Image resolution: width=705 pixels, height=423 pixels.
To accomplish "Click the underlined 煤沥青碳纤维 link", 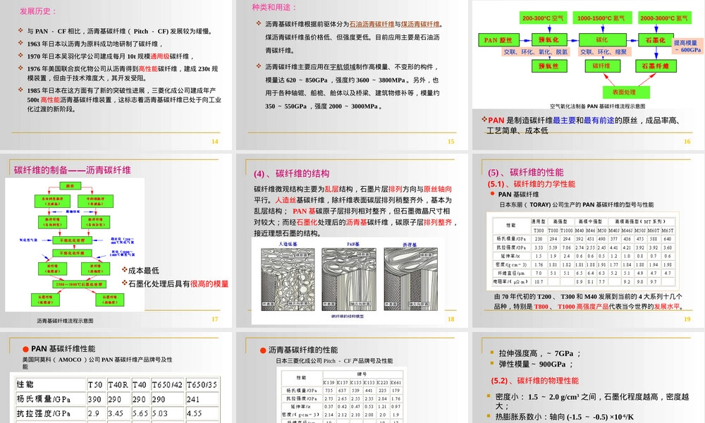I will coord(420,24).
